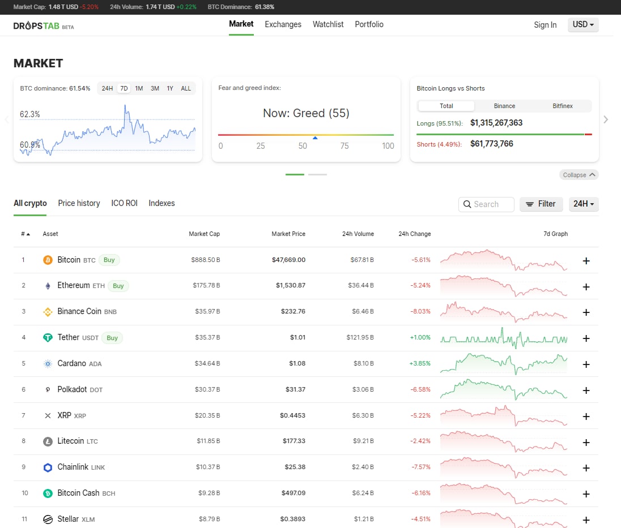Image resolution: width=621 pixels, height=528 pixels.
Task: Add Binance Coin with its plus icon
Action: (x=586, y=312)
